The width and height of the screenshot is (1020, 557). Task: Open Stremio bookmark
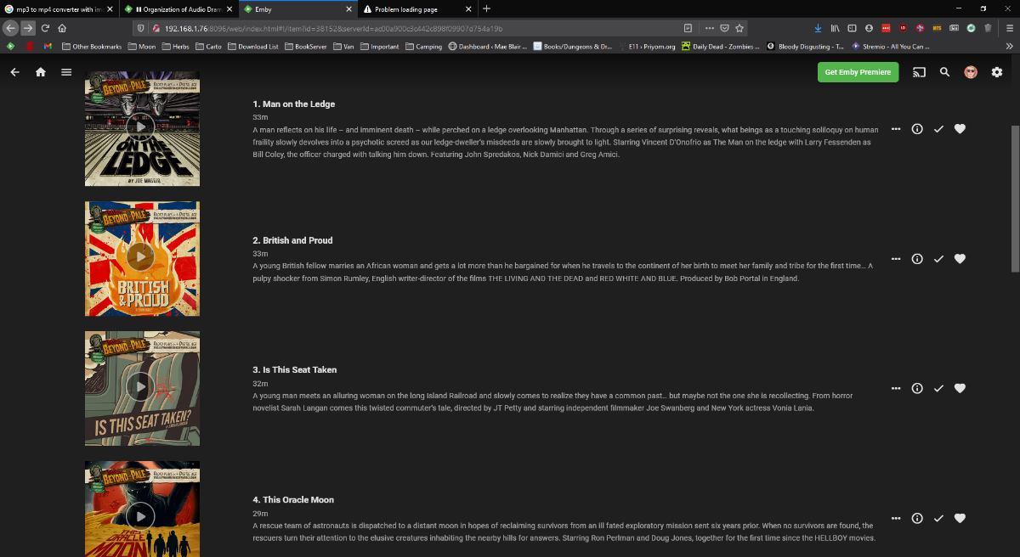(890, 46)
